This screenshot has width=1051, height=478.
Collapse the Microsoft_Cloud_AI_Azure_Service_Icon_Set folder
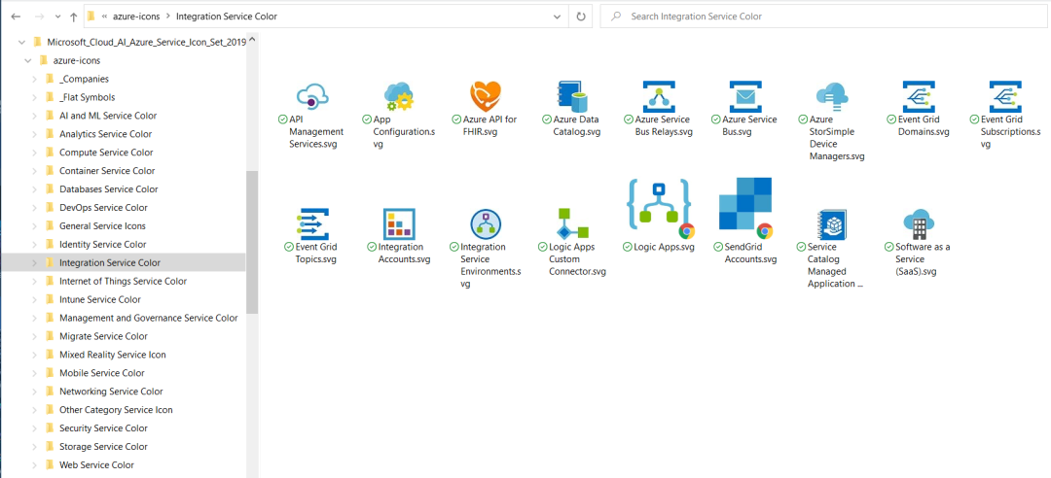coord(22,42)
